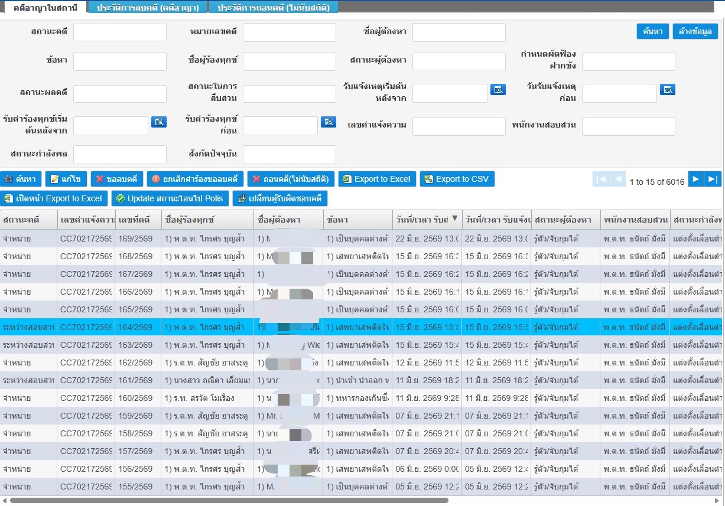Click complainant นางสาว ภณิตา in row 161/2569
The width and height of the screenshot is (725, 506).
pyautogui.click(x=207, y=380)
